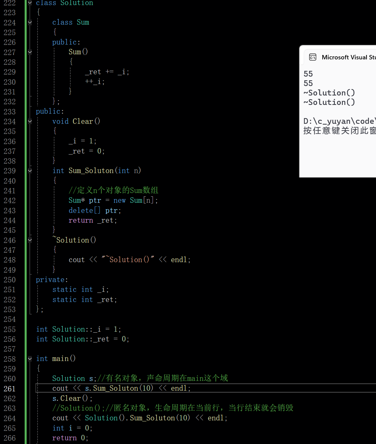
Task: Click line number 243 in the gutter
Action: click(10, 211)
